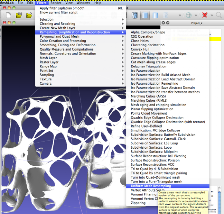This screenshot has width=224, height=214.
Task: Click the New Project toolbar icon
Action: click(8, 15)
